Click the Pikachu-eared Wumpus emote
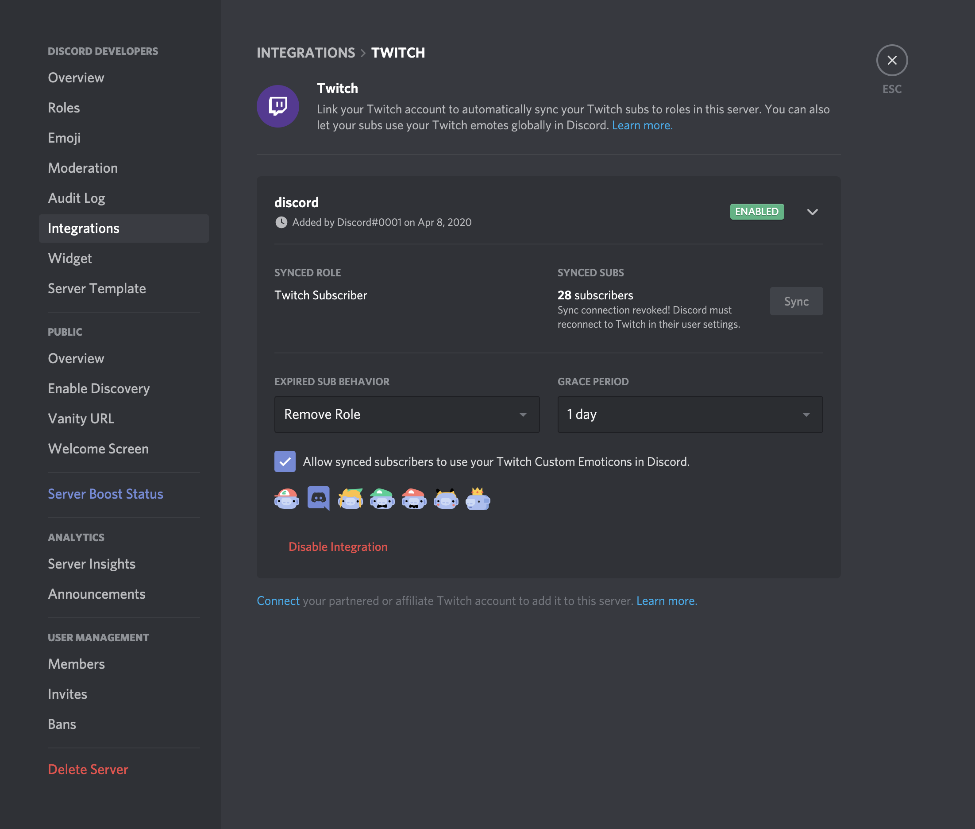This screenshot has height=829, width=975. [446, 499]
